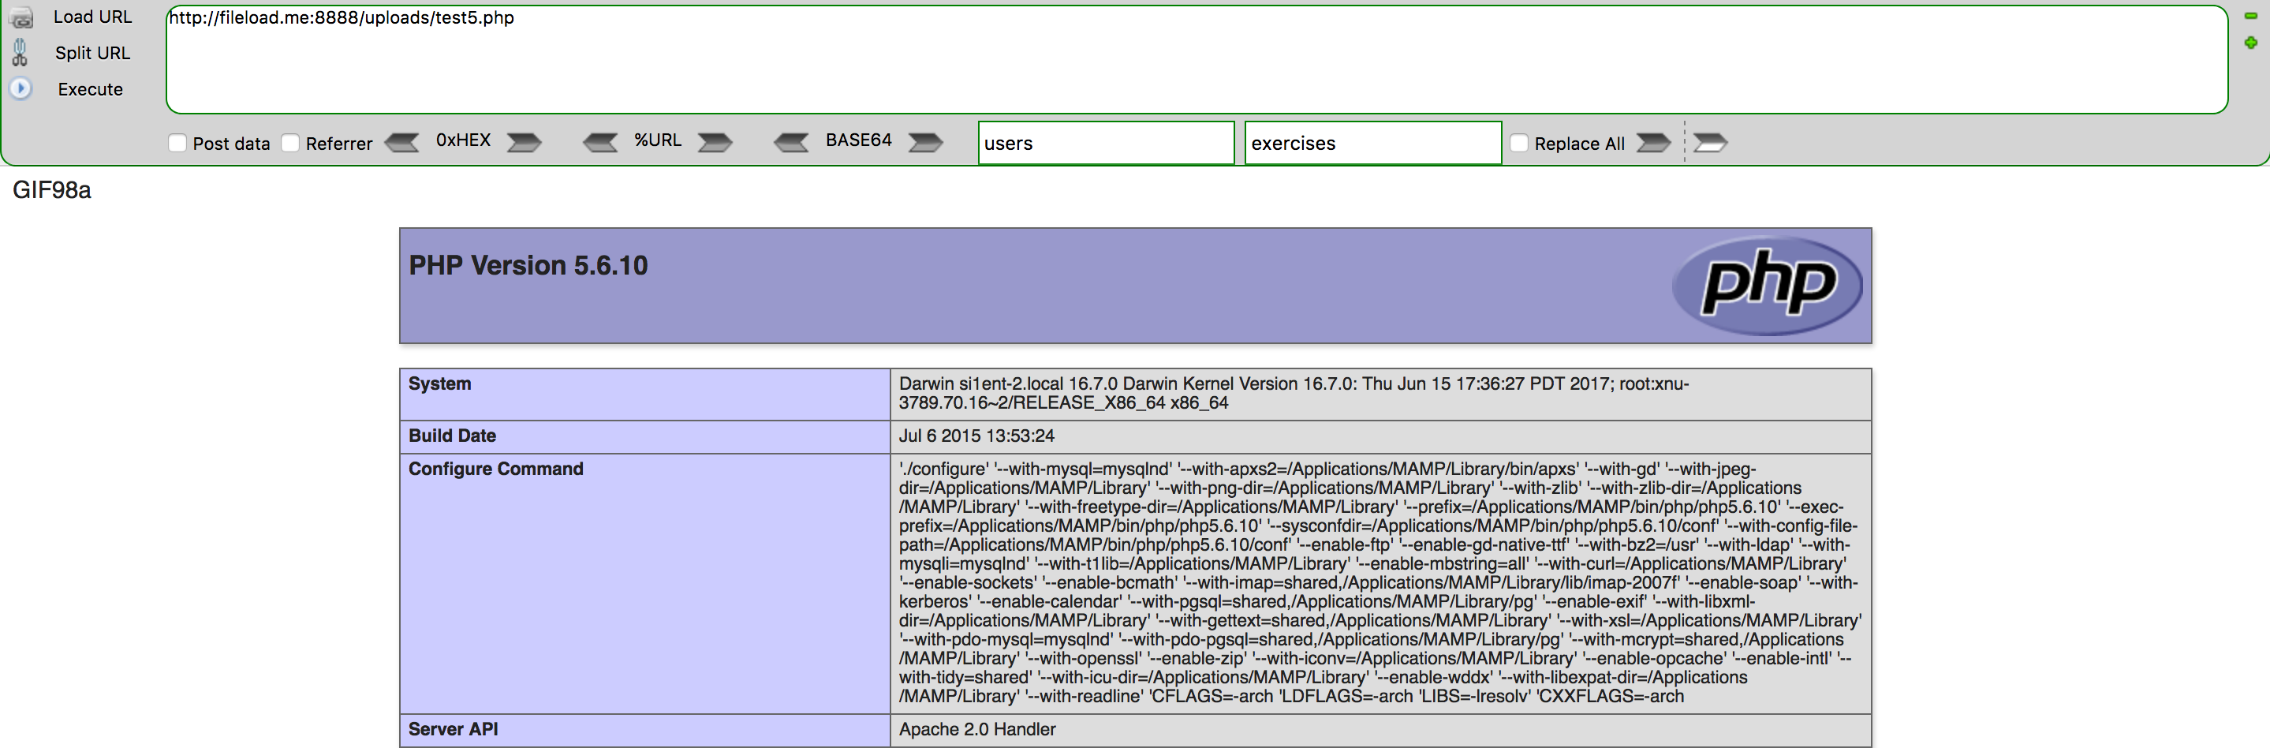
Task: Click the 'GIF98a' text
Action: (x=51, y=190)
